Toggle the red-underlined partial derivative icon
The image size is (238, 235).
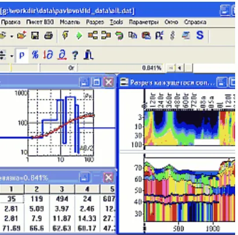(x=62, y=55)
